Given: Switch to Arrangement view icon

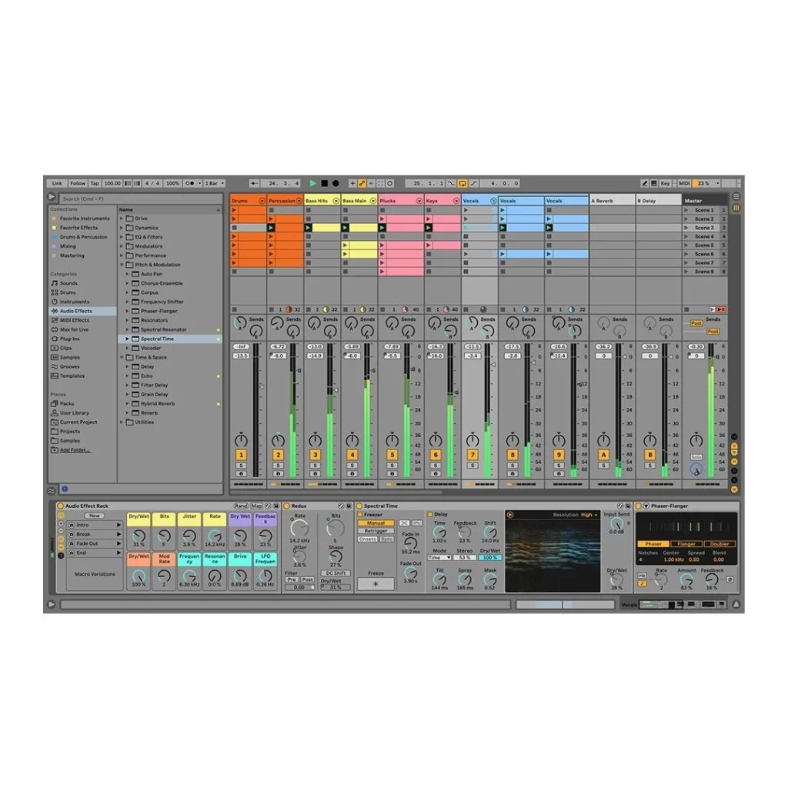Looking at the screenshot, I should (736, 196).
